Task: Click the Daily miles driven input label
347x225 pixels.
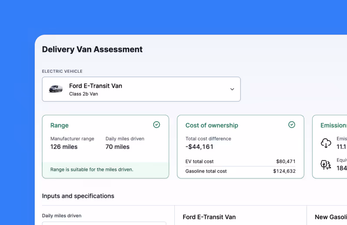Action: pyautogui.click(x=62, y=216)
